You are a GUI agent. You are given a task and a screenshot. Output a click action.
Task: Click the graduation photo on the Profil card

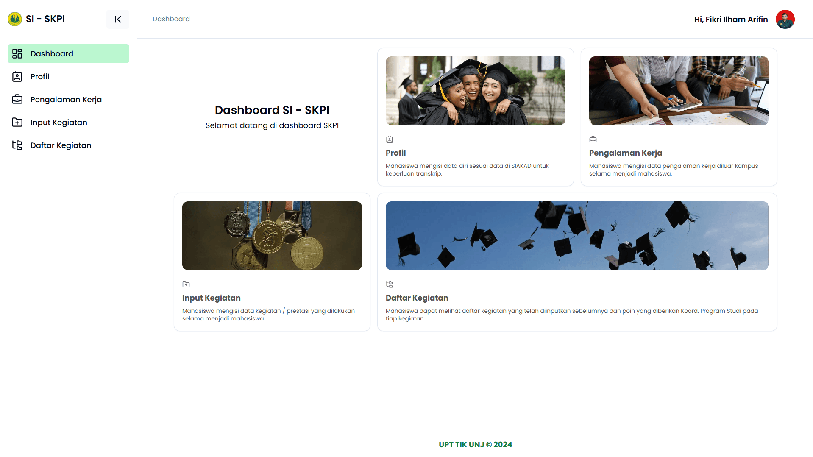tap(475, 90)
